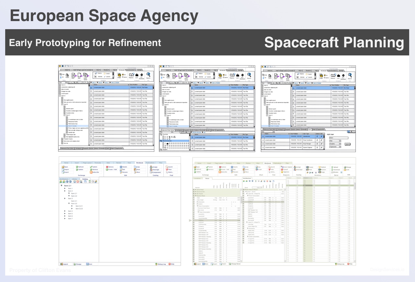Viewport: 415px width, 282px height.
Task: Click edit pencil for Study Coordinator row
Action: click(321, 140)
